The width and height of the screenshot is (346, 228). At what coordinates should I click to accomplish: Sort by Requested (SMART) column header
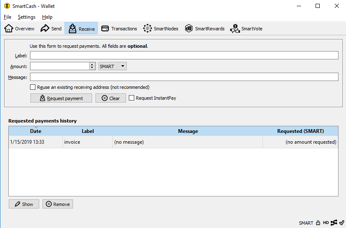point(300,131)
